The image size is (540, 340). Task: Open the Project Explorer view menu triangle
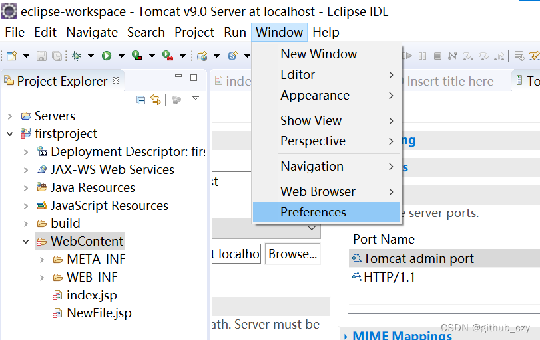pyautogui.click(x=196, y=98)
